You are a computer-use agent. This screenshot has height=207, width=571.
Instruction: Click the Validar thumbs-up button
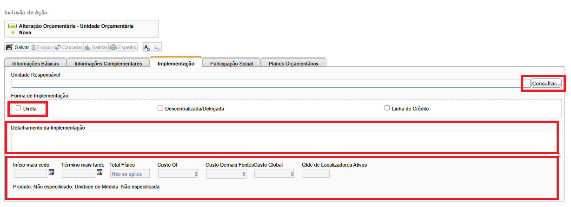pos(96,47)
